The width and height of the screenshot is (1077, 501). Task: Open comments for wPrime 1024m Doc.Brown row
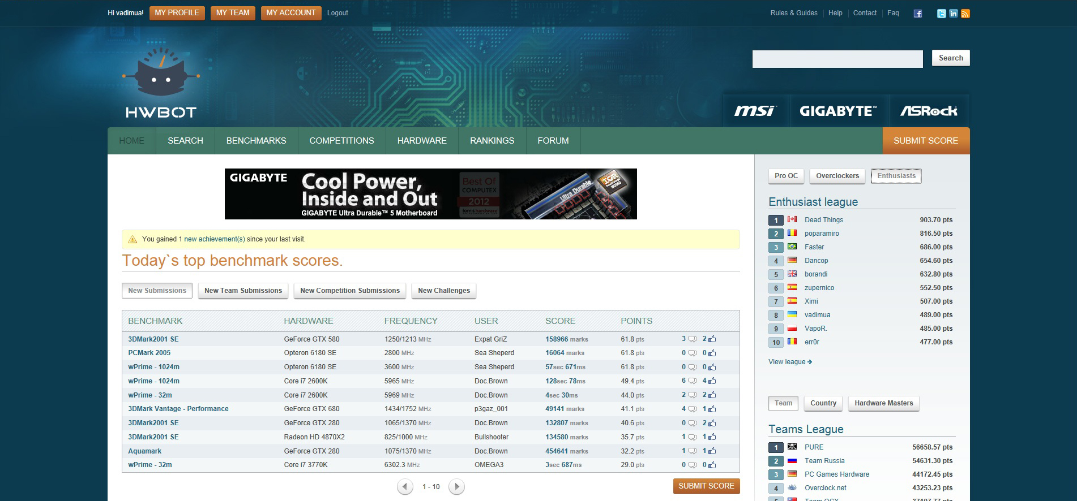(x=692, y=381)
